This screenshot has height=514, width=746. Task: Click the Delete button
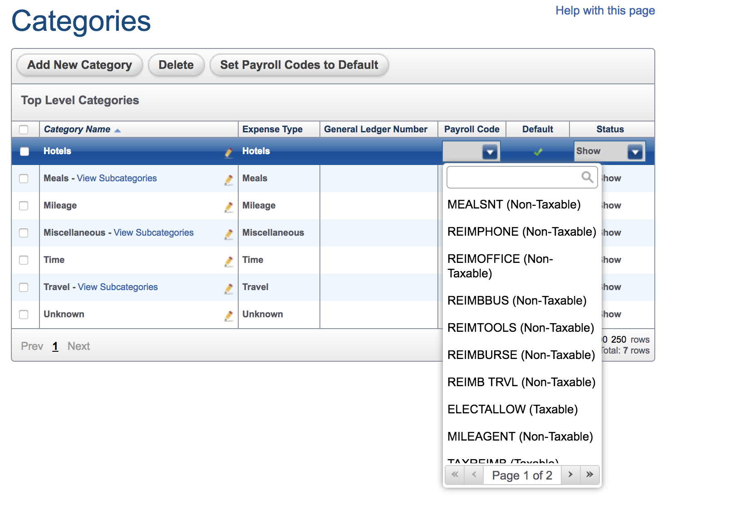(176, 65)
